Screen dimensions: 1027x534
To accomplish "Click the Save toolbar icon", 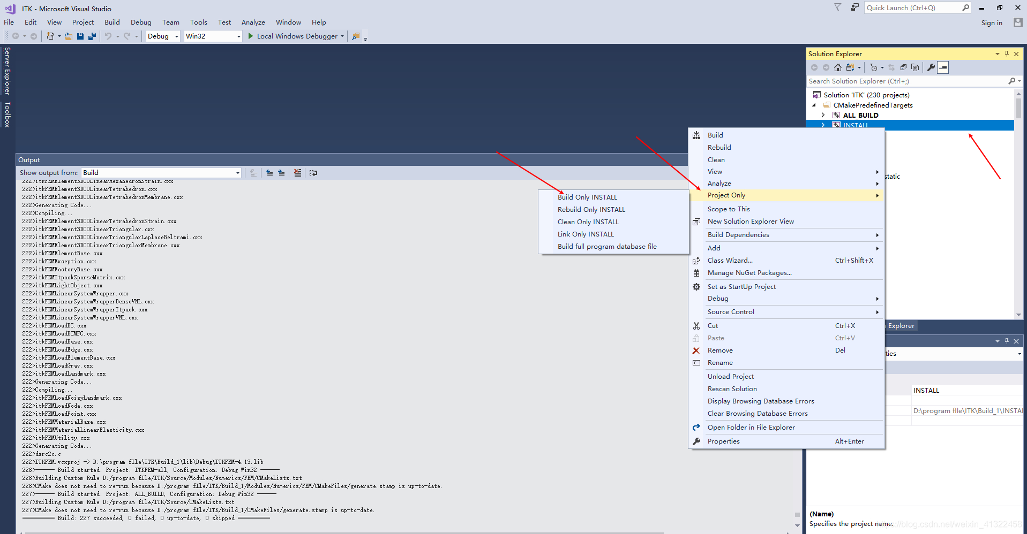I will (x=80, y=36).
